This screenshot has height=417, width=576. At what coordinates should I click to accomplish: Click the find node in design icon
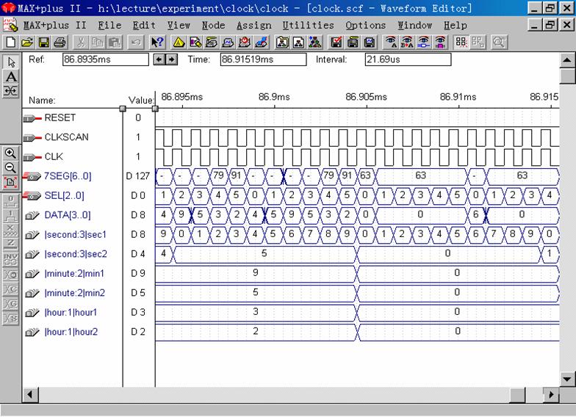pos(423,43)
